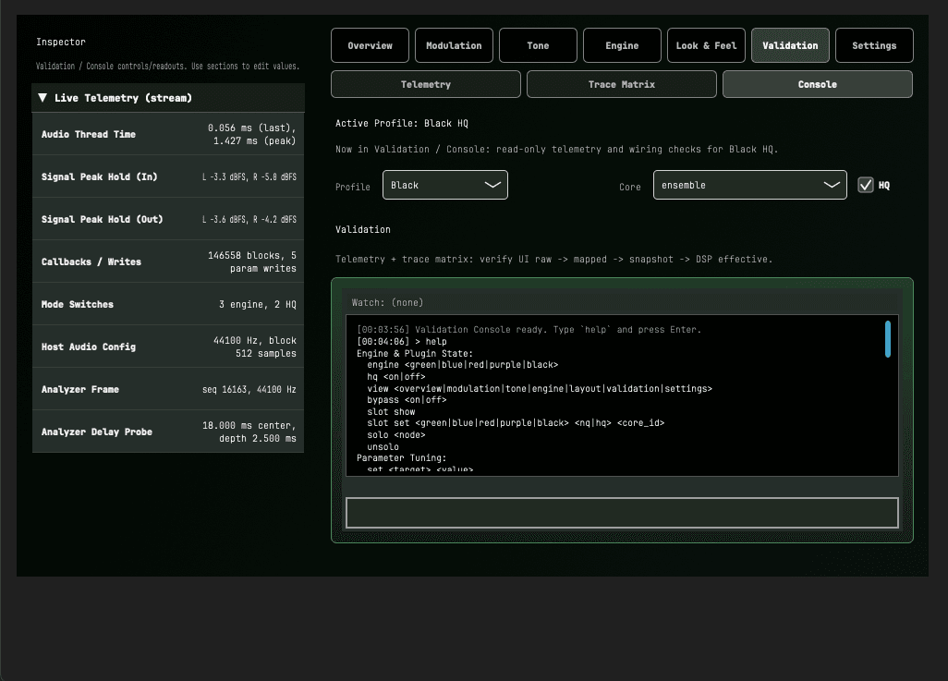Open the Profile dropdown showing Black
The height and width of the screenshot is (681, 948).
click(x=444, y=184)
